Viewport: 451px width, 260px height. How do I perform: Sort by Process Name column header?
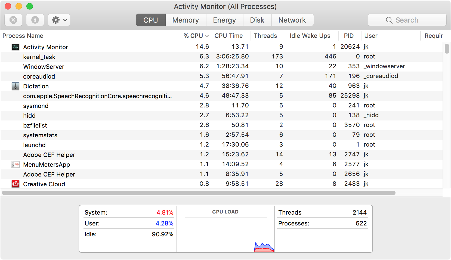[87, 36]
